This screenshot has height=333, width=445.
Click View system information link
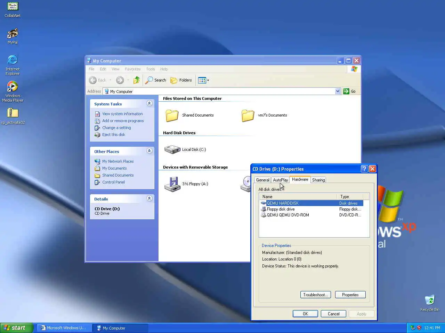[x=122, y=114]
